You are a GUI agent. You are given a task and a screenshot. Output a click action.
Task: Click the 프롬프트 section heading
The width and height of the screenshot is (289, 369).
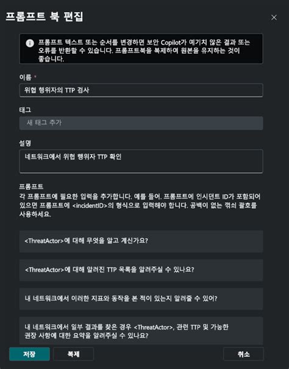click(x=31, y=186)
